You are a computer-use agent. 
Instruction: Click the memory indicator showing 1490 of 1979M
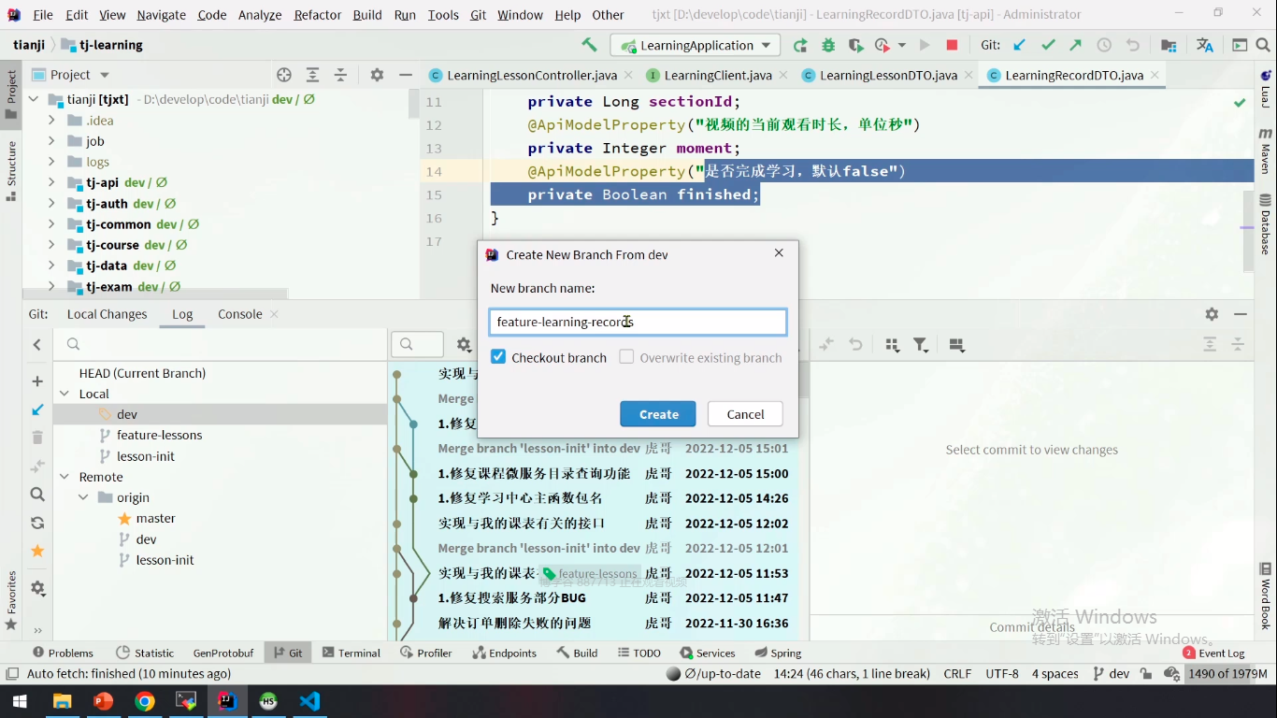tap(1228, 673)
